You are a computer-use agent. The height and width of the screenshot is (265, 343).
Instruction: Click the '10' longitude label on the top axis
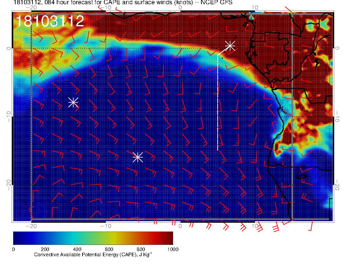pyautogui.click(x=255, y=7)
